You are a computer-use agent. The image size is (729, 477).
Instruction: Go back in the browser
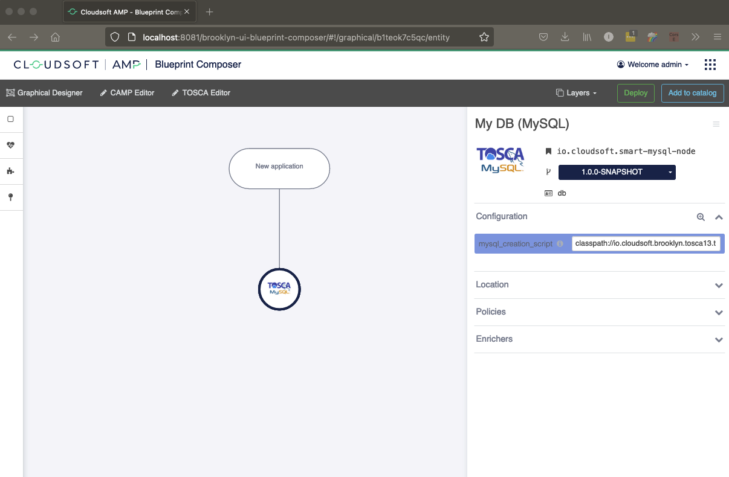(12, 37)
